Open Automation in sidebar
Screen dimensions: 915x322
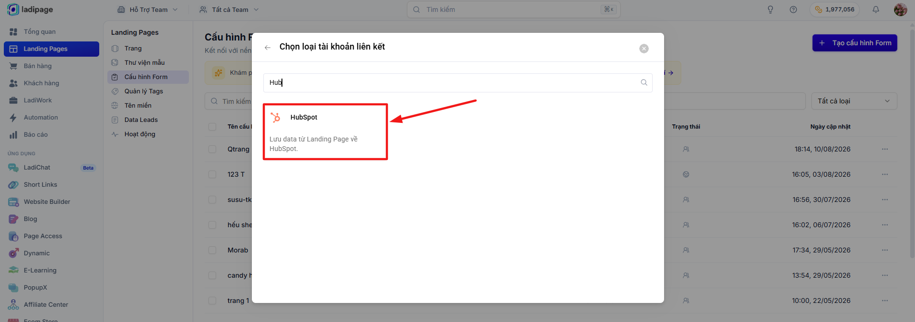[52, 117]
